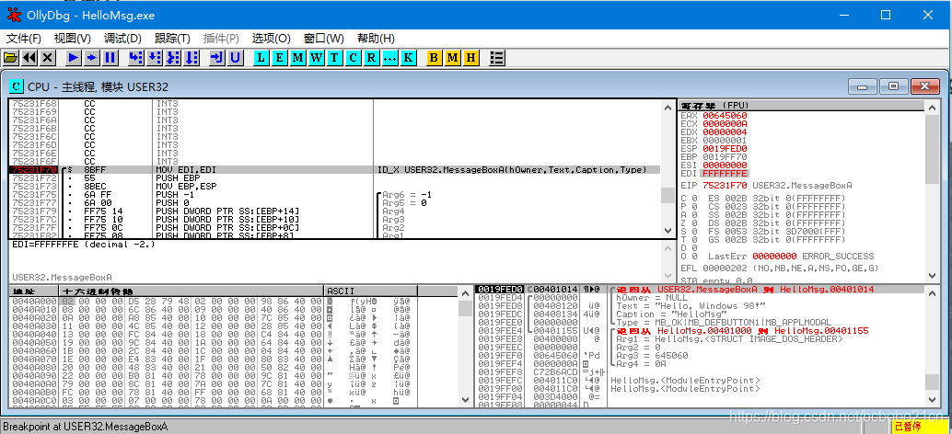Viewport: 952px width, 434px height.
Task: Click the hex dump pane scroll up arrow
Action: pos(464,291)
